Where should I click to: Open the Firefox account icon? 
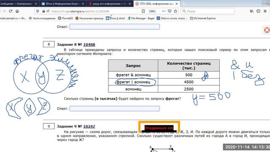(x=265, y=11)
